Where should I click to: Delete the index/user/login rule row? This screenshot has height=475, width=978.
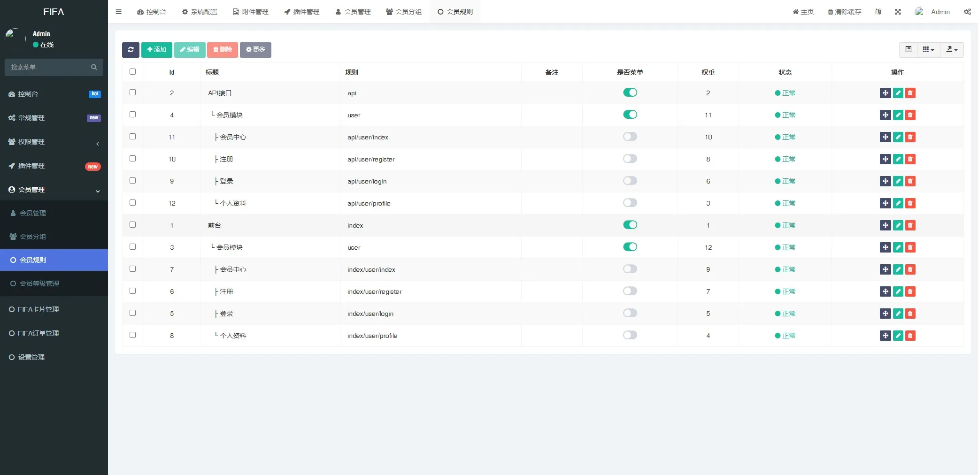(x=910, y=314)
